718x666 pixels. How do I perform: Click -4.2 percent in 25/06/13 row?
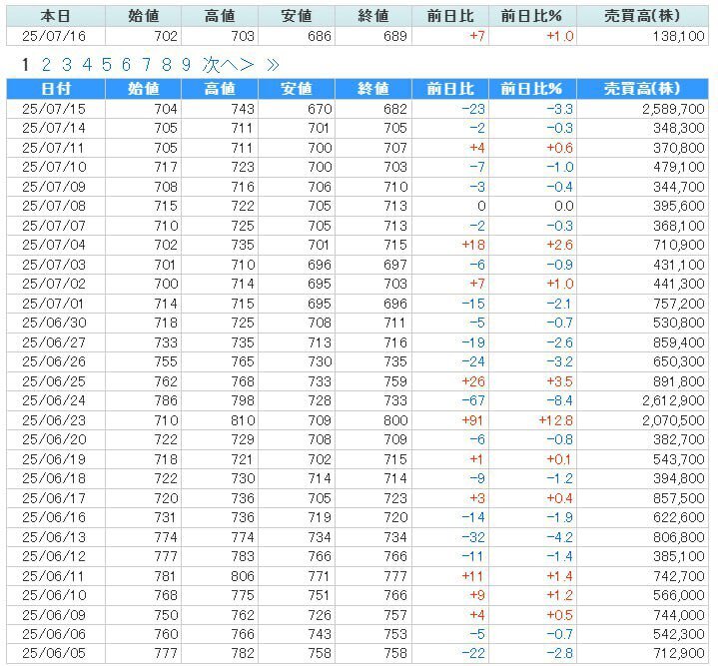click(559, 537)
